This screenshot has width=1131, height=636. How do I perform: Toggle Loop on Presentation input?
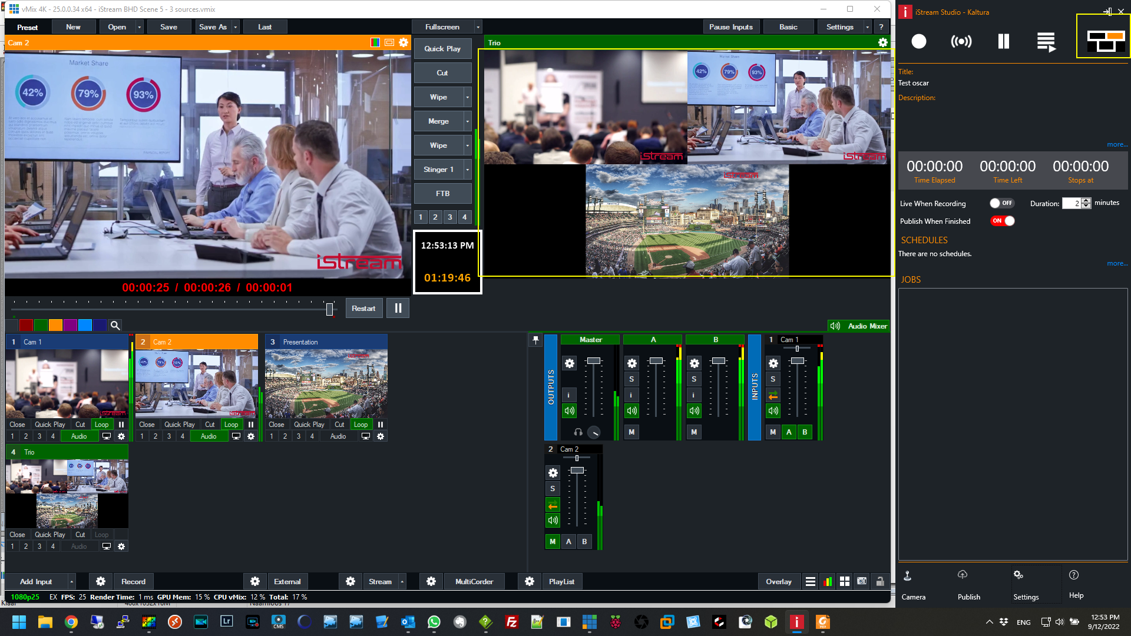[361, 425]
